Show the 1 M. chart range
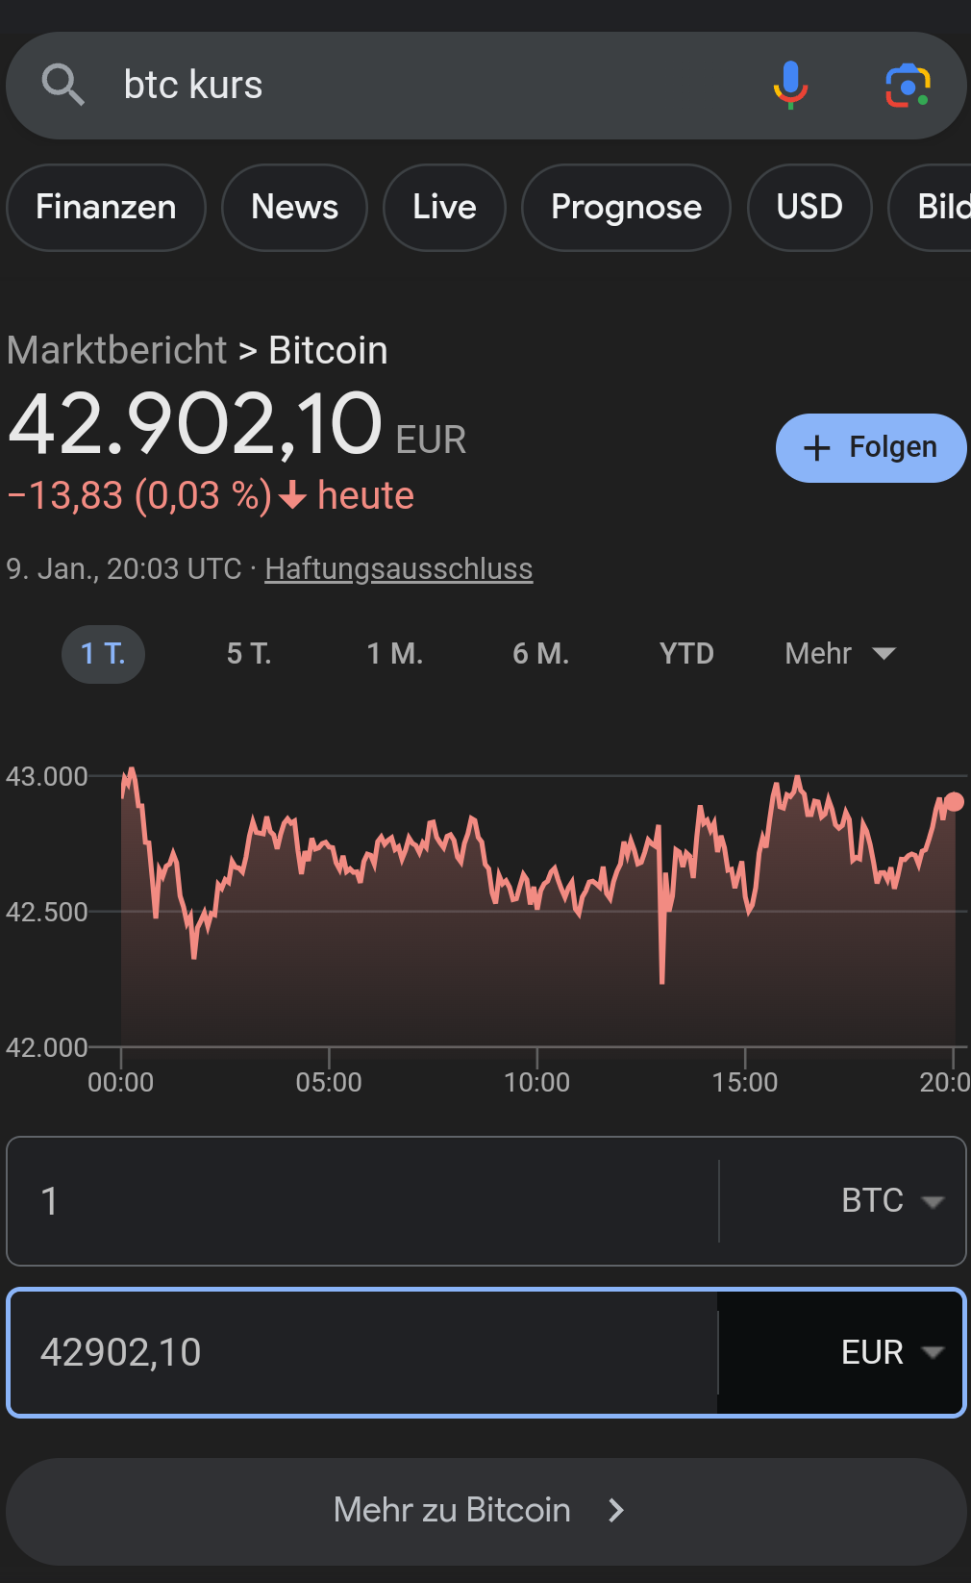The height and width of the screenshot is (1583, 971). [394, 654]
